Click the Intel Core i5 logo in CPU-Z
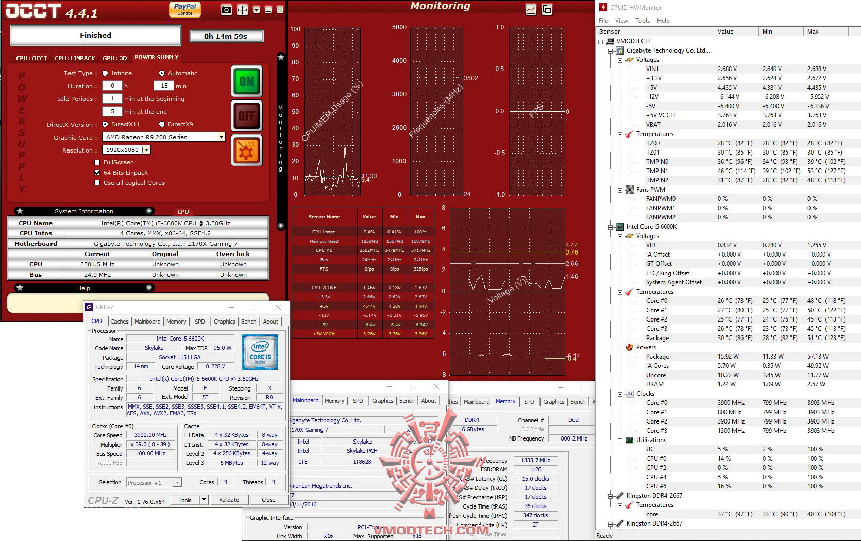The image size is (861, 541). point(260,352)
